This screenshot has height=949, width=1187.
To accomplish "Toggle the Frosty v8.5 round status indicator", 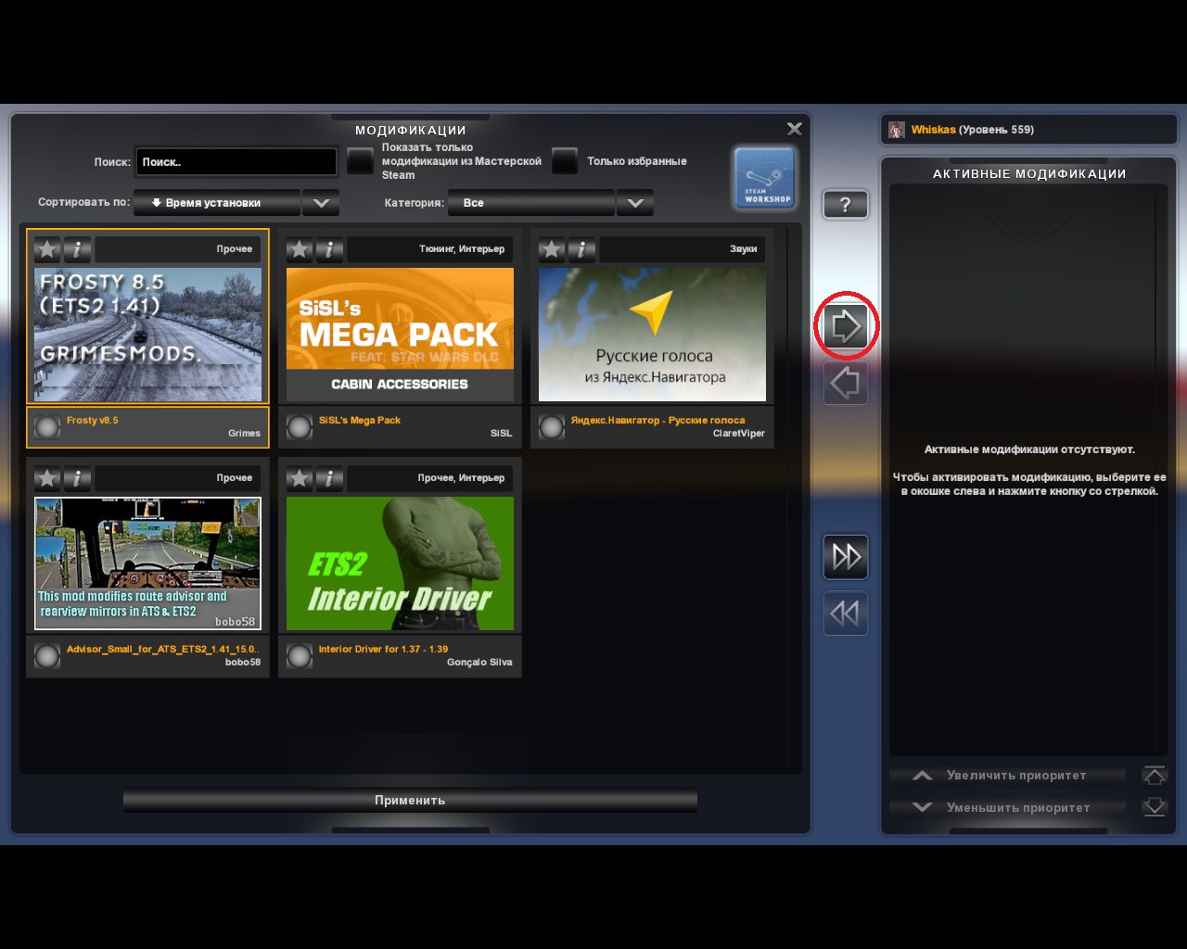I will coord(47,427).
